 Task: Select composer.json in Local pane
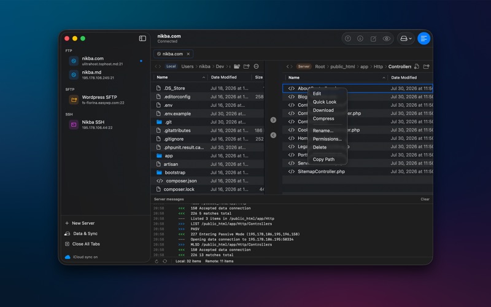[209, 181]
